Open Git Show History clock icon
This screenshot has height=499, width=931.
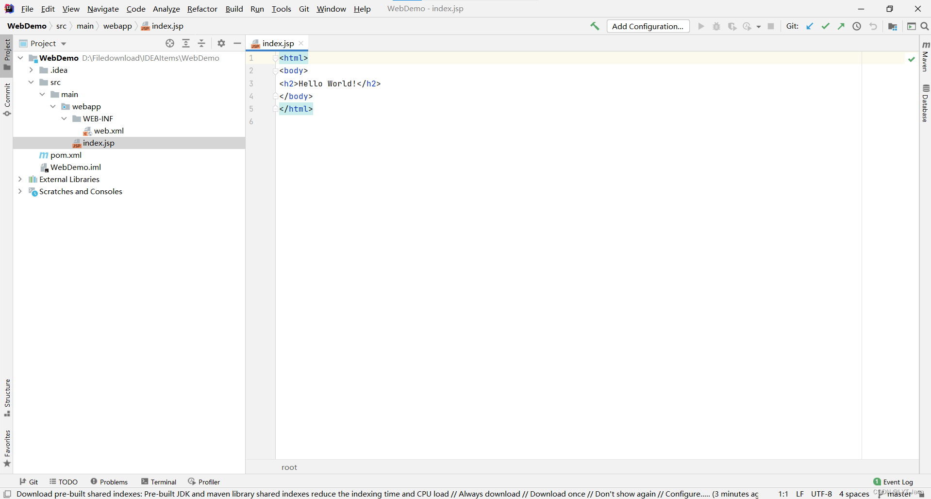(x=857, y=26)
